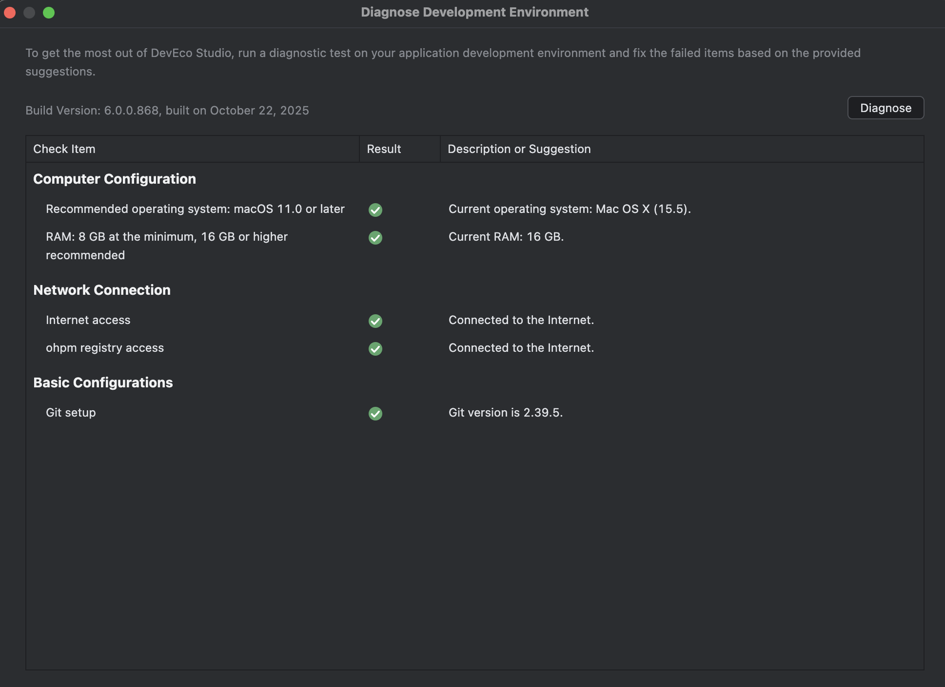Click the macOS operating system green check icon
This screenshot has height=687, width=945.
coord(375,210)
